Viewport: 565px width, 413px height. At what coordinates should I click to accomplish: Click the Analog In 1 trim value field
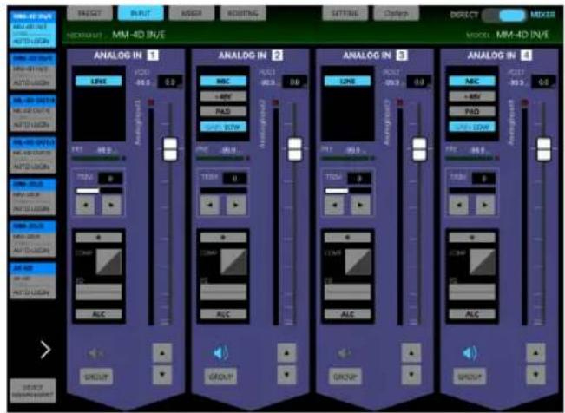coord(110,179)
